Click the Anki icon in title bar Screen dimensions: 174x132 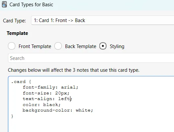[x=4, y=4]
